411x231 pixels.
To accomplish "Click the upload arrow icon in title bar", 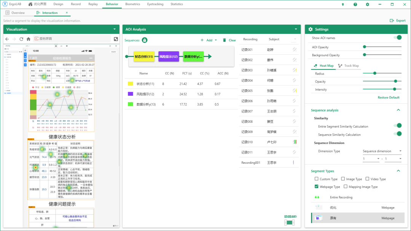I will point(342,5).
